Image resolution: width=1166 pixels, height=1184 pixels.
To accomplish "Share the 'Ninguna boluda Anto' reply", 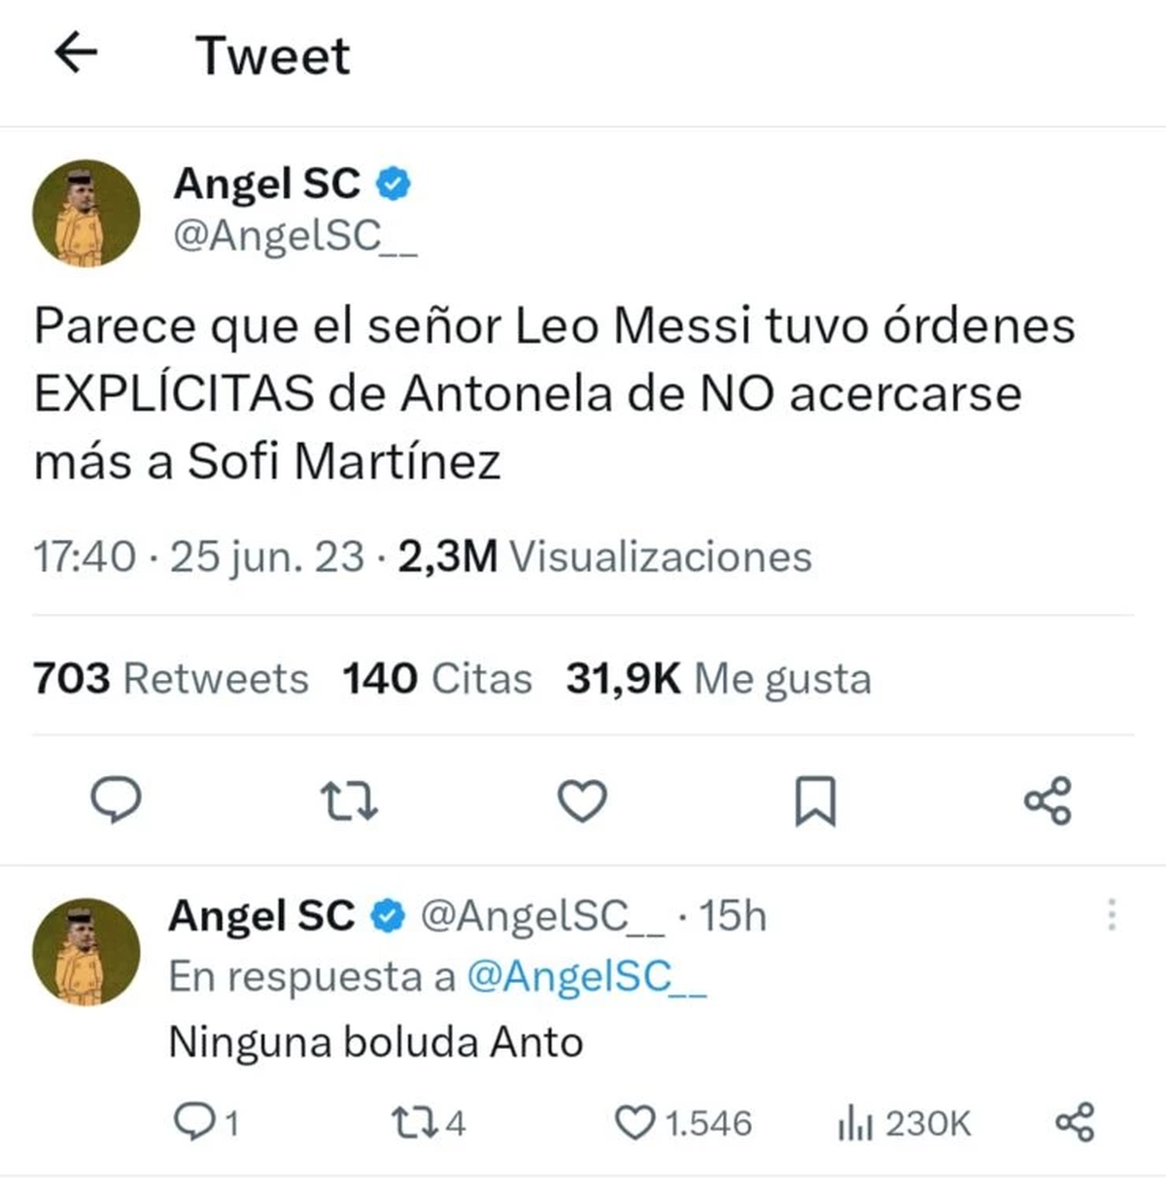I will pos(1075,1123).
